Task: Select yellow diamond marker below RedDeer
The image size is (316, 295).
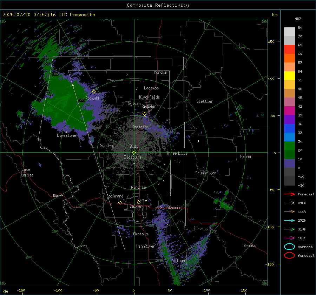Action: (145, 114)
